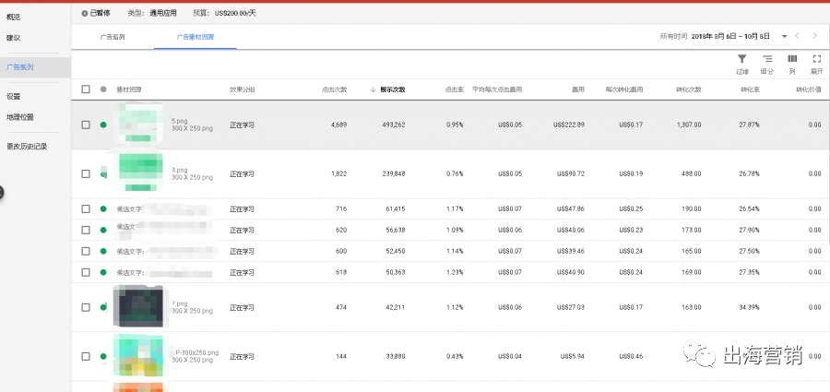Click the impressions cell 33,880
This screenshot has height=392, width=830.
click(x=396, y=357)
